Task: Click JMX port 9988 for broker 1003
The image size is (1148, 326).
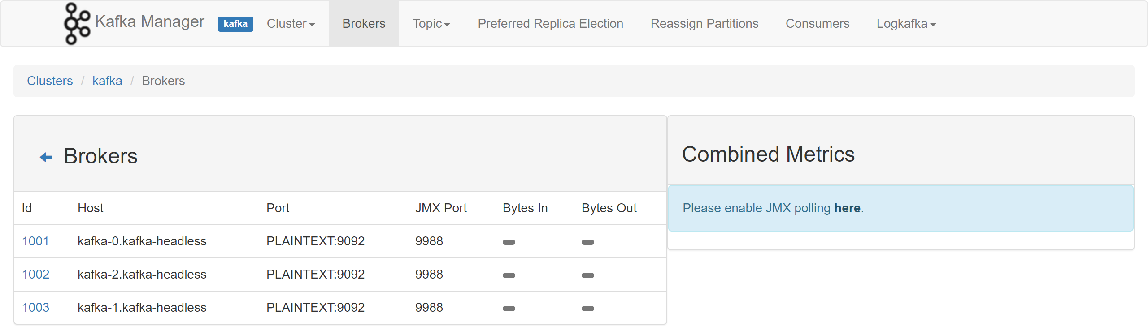Action: [429, 308]
